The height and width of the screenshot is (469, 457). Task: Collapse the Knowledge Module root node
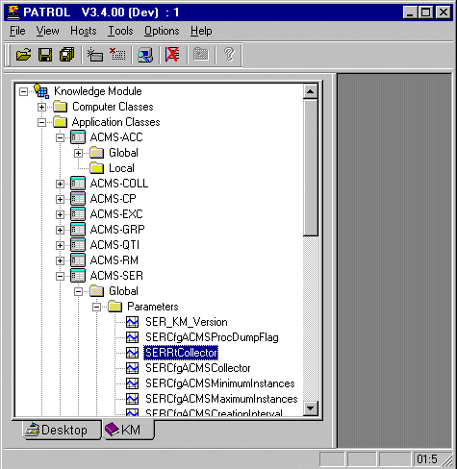23,91
